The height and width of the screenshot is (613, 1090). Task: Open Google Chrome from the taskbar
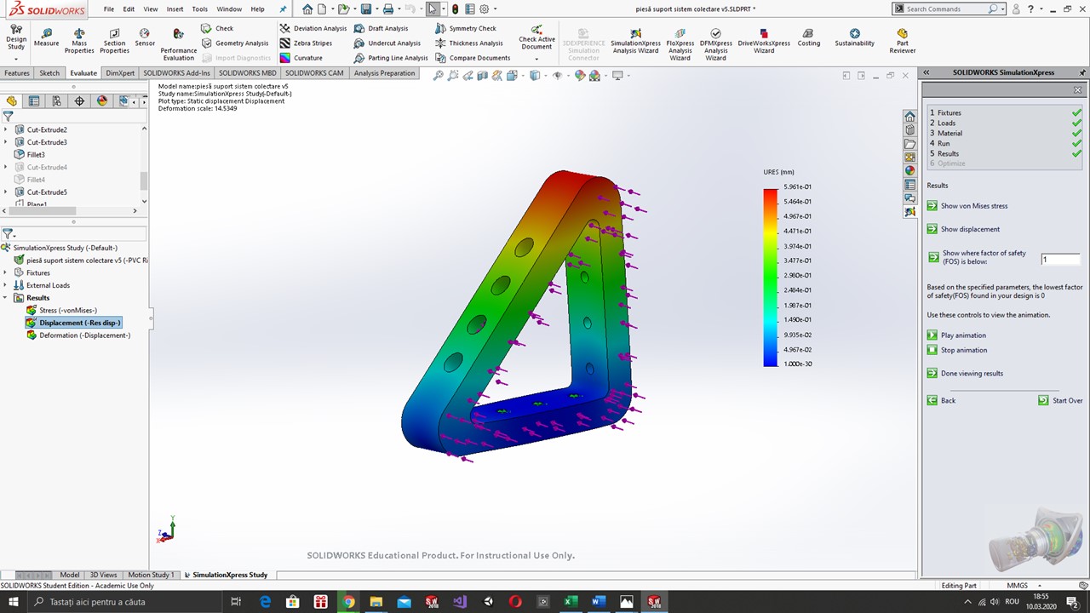[x=348, y=602]
